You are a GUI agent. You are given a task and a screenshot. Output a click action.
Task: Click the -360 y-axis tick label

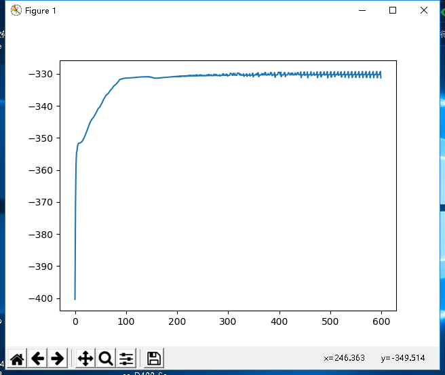pos(41,170)
